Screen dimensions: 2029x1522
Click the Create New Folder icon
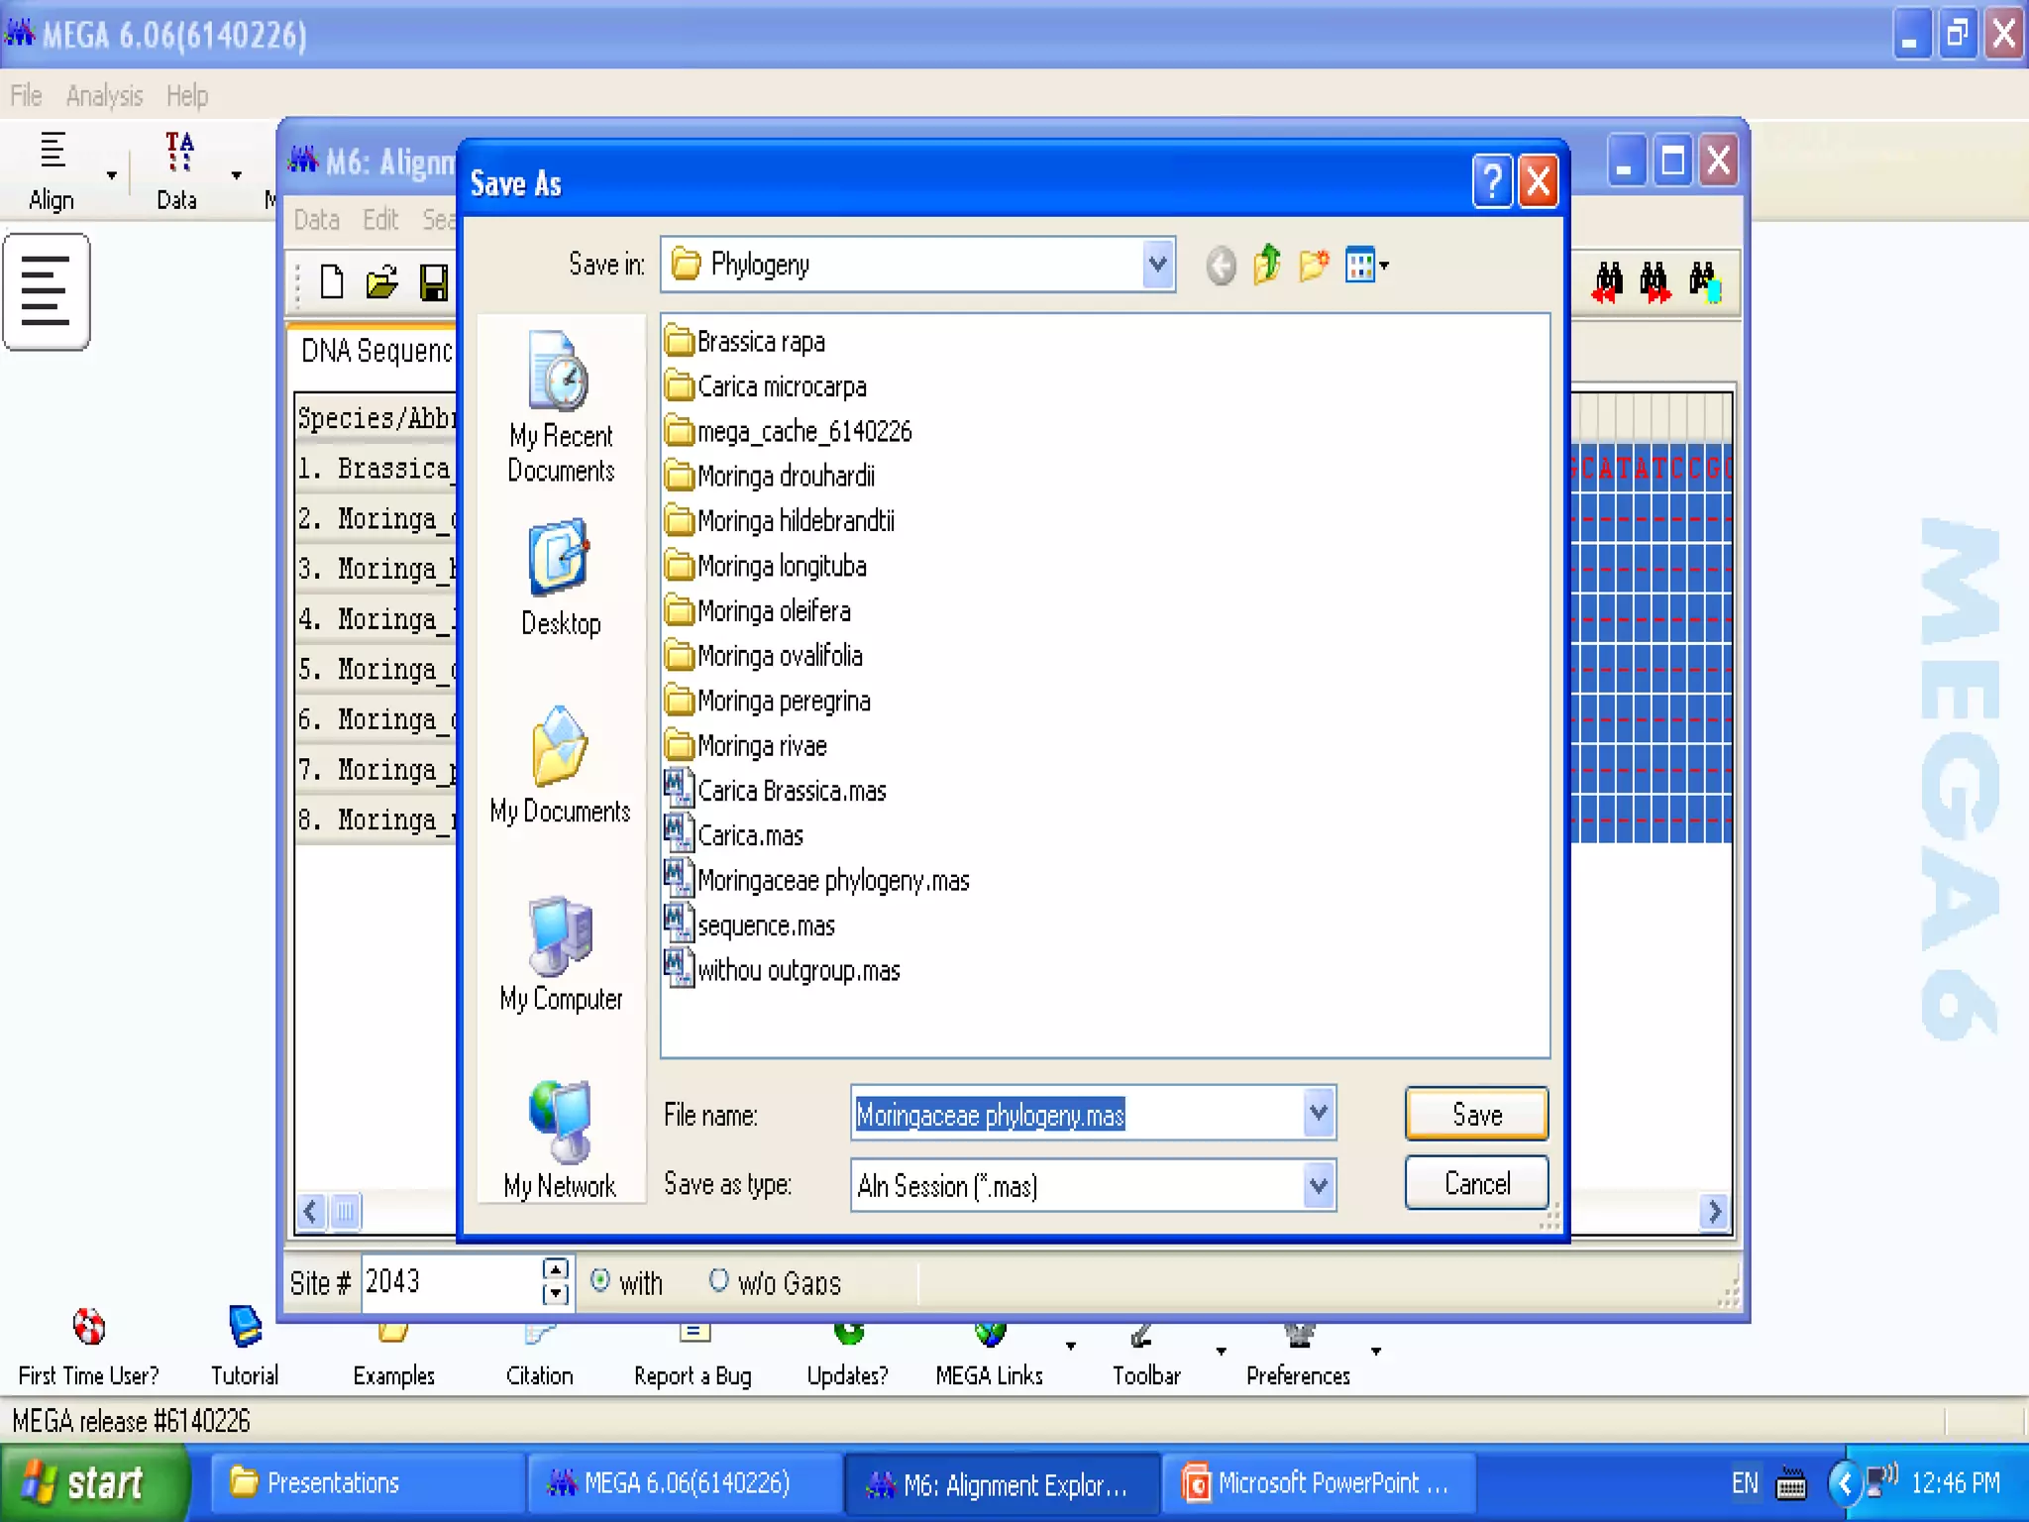pyautogui.click(x=1314, y=265)
